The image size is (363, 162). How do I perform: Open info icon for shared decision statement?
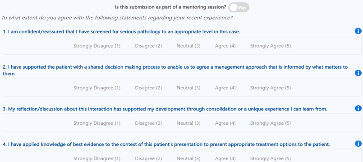point(358,73)
